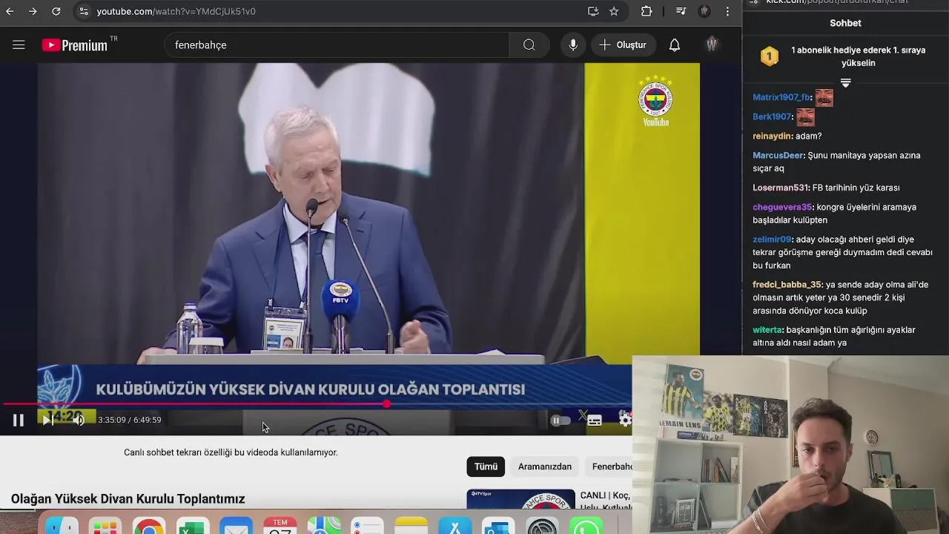Open Mail from the Dock
949x534 pixels.
pyautogui.click(x=236, y=525)
